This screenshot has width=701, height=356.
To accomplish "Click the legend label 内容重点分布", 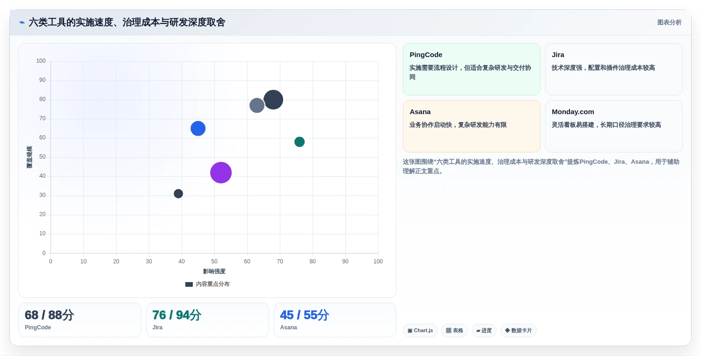I will point(213,284).
